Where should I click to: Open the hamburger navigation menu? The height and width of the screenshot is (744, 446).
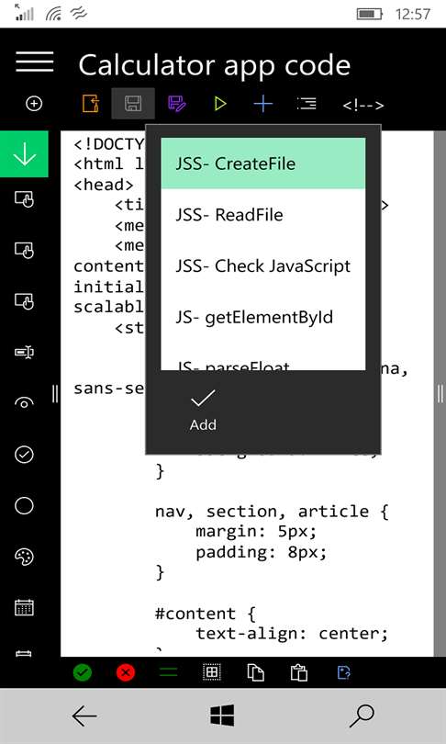34,62
